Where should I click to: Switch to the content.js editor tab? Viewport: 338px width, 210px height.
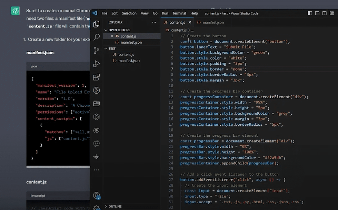pos(177,22)
